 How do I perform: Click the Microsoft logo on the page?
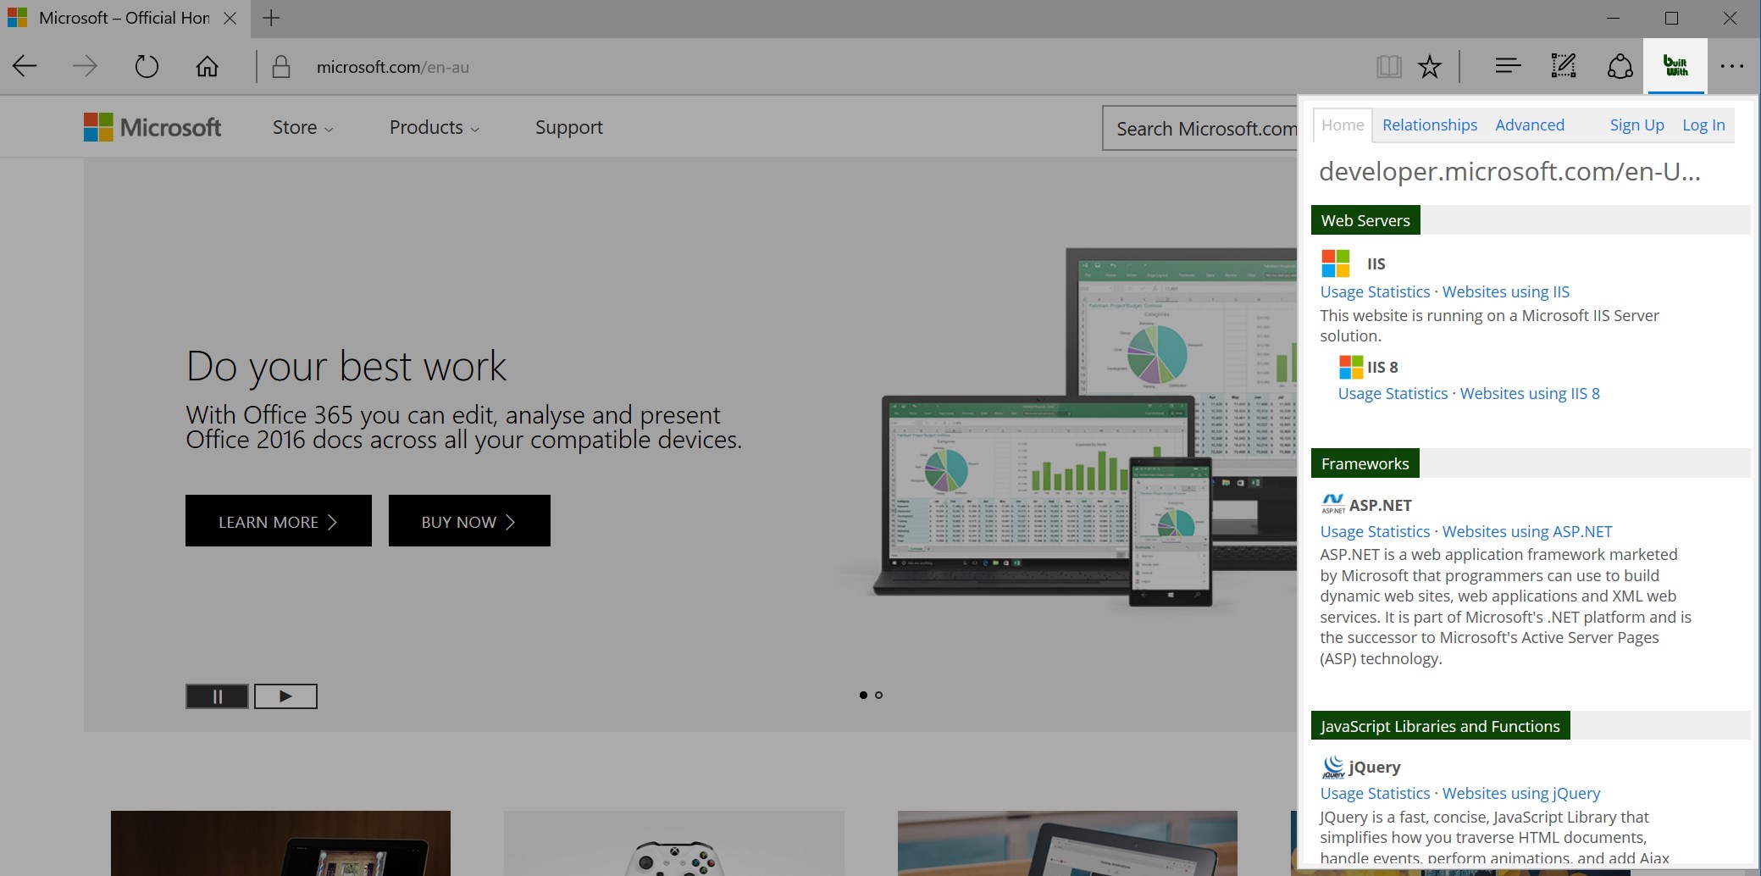(152, 127)
